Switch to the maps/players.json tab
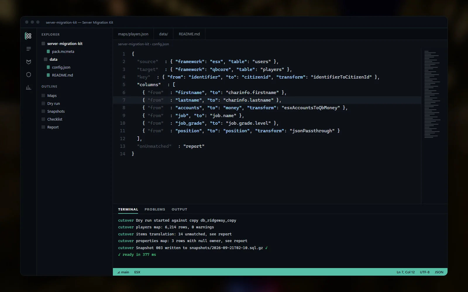 [133, 34]
